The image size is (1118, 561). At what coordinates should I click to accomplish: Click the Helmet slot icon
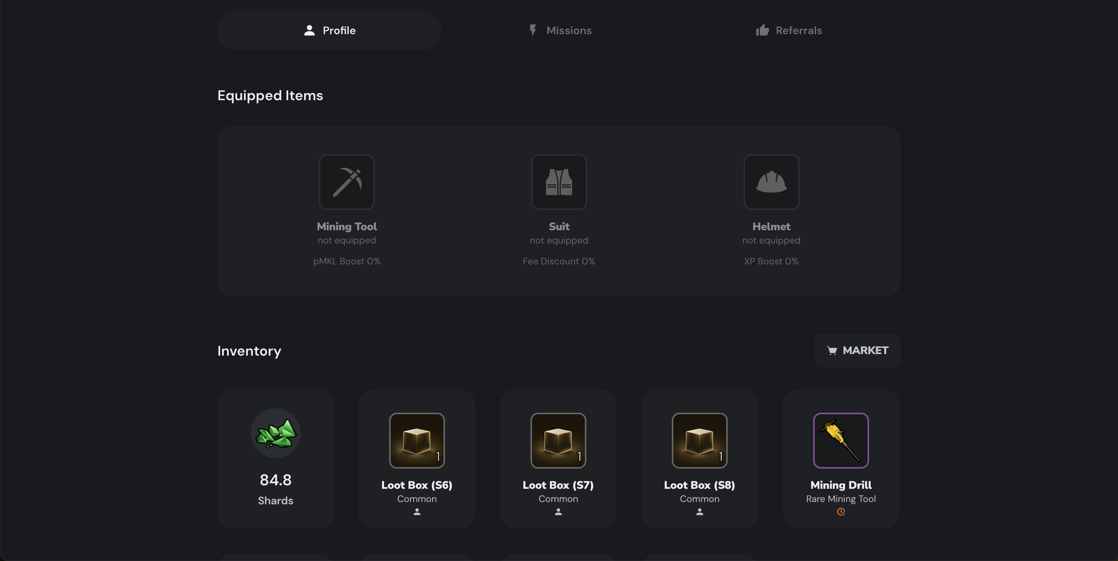coord(771,182)
